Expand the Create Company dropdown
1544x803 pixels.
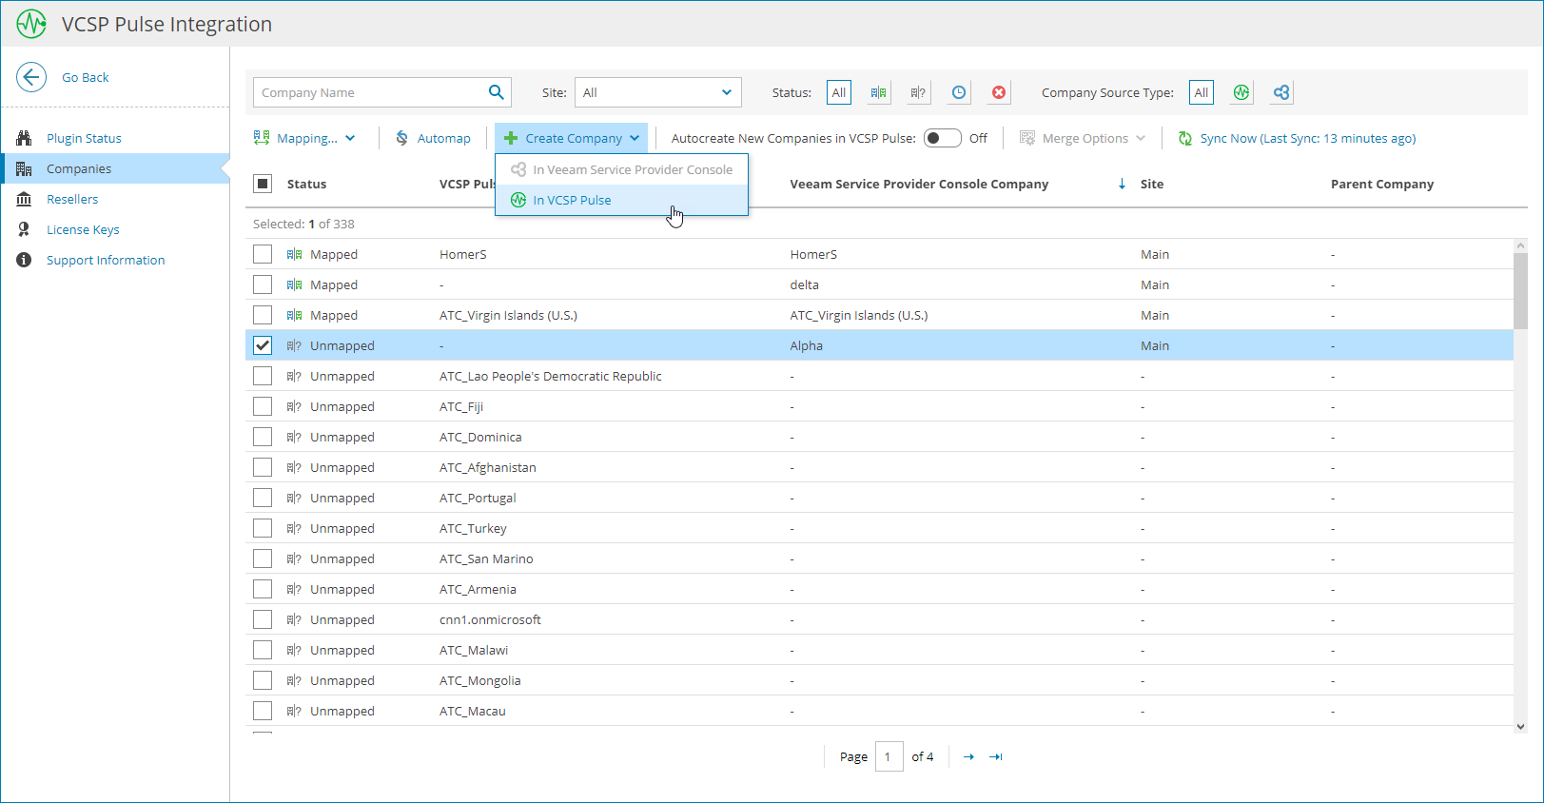[571, 138]
